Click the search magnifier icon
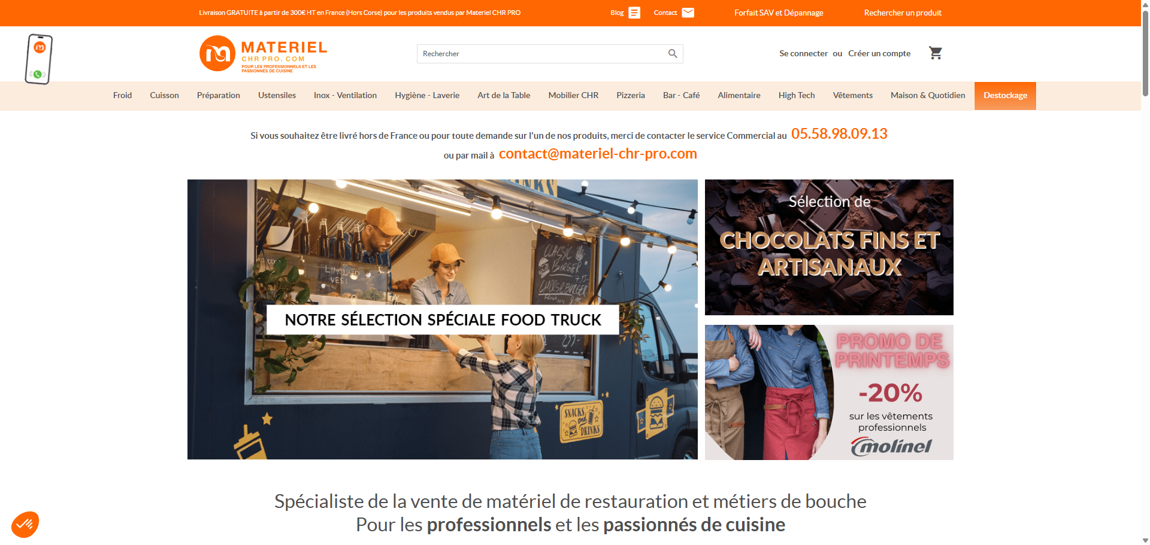Screen dimensions: 1150x545 [x=673, y=54]
